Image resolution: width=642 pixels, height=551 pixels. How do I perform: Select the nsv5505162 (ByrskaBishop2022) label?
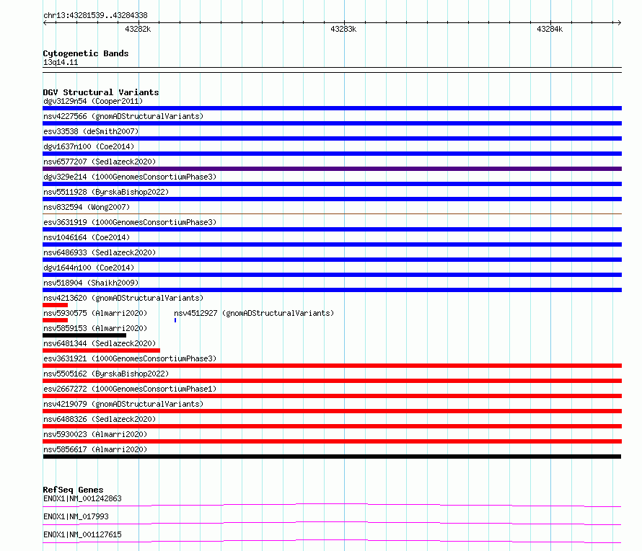[x=106, y=374]
